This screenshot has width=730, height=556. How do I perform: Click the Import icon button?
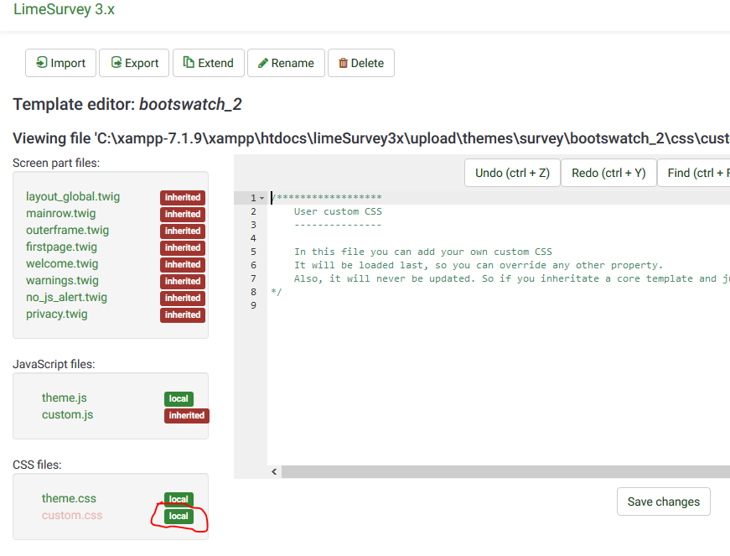tap(60, 63)
